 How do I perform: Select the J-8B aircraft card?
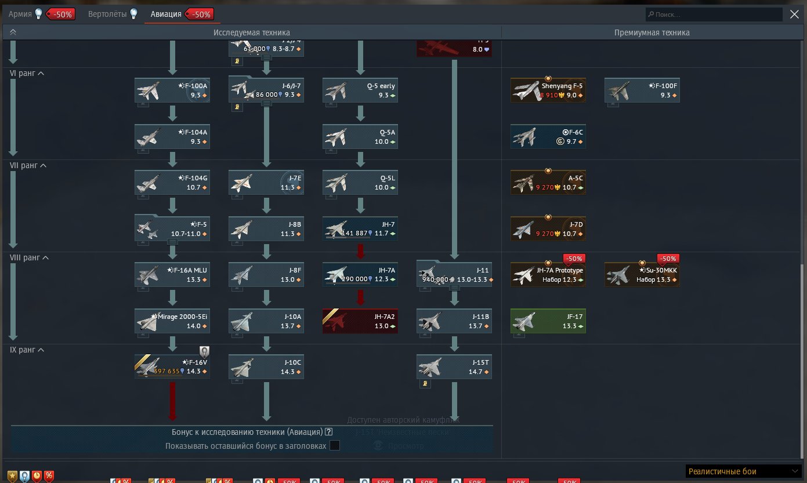click(266, 228)
